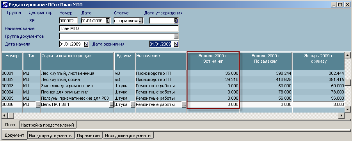352x141 pixels.
Task: Click the window icon in title bar
Action: tap(5, 4)
